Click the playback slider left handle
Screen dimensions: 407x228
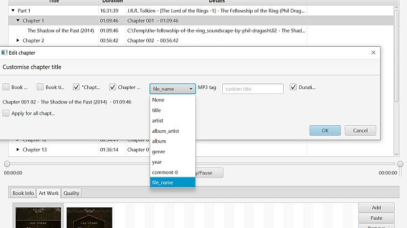pyautogui.click(x=7, y=164)
